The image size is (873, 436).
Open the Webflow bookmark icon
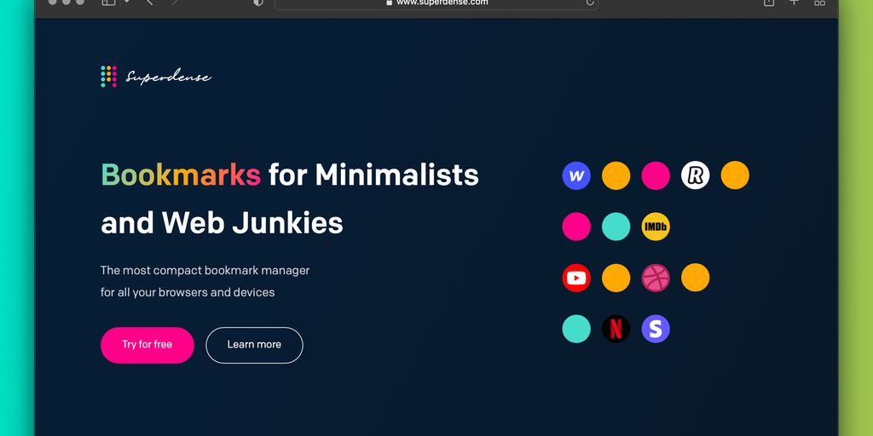point(576,175)
